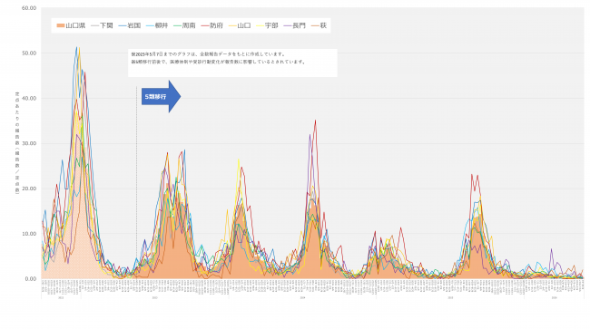Click the blue 5類移行 arrow shape
590x329 pixels.
(161, 96)
